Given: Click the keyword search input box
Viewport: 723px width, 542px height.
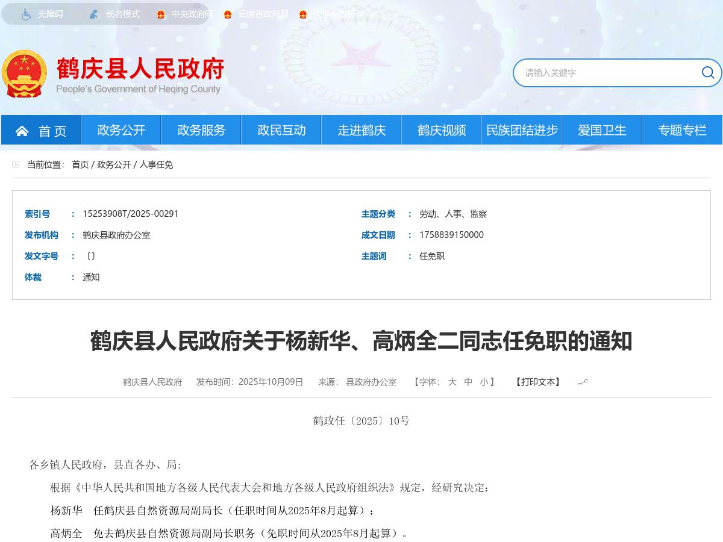Looking at the screenshot, I should (x=602, y=73).
